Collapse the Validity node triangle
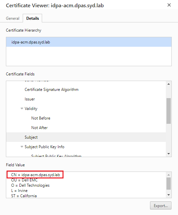This screenshot has height=215, width=178. (x=22, y=109)
